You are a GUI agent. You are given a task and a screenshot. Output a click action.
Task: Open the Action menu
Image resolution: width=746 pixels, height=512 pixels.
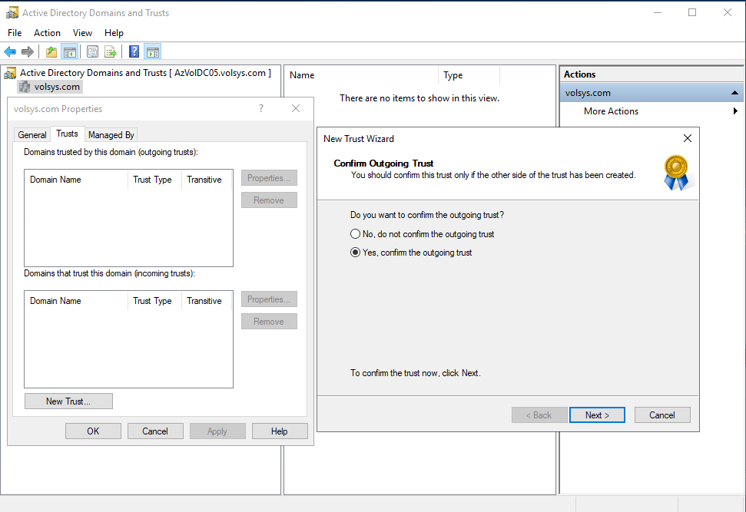[47, 33]
